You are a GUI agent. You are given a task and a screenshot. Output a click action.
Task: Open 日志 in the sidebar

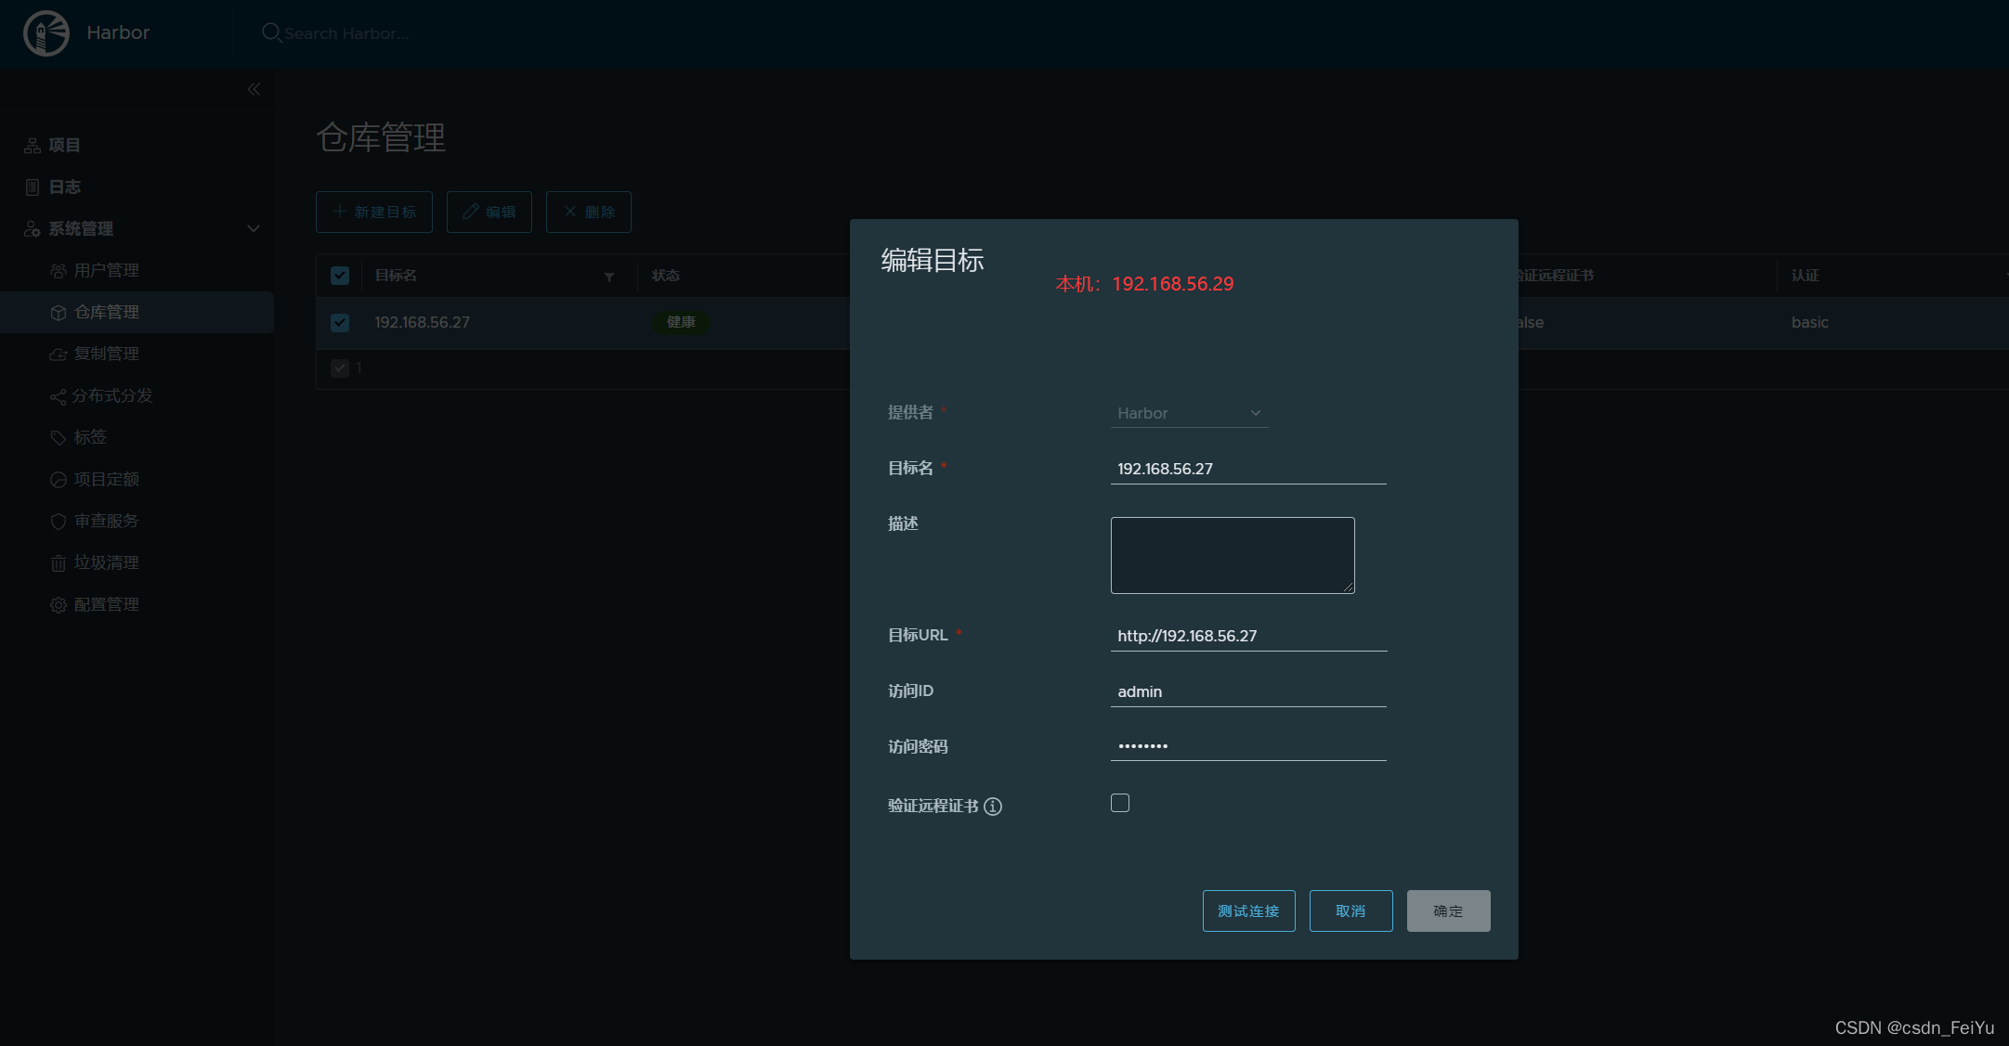click(x=64, y=187)
